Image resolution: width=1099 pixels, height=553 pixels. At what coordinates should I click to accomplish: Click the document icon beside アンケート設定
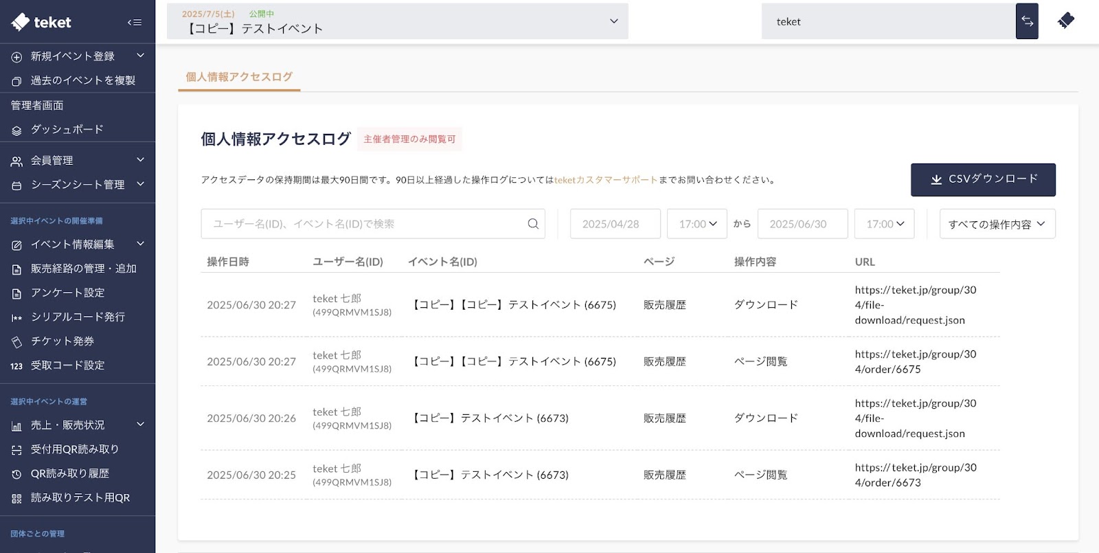[x=16, y=293]
